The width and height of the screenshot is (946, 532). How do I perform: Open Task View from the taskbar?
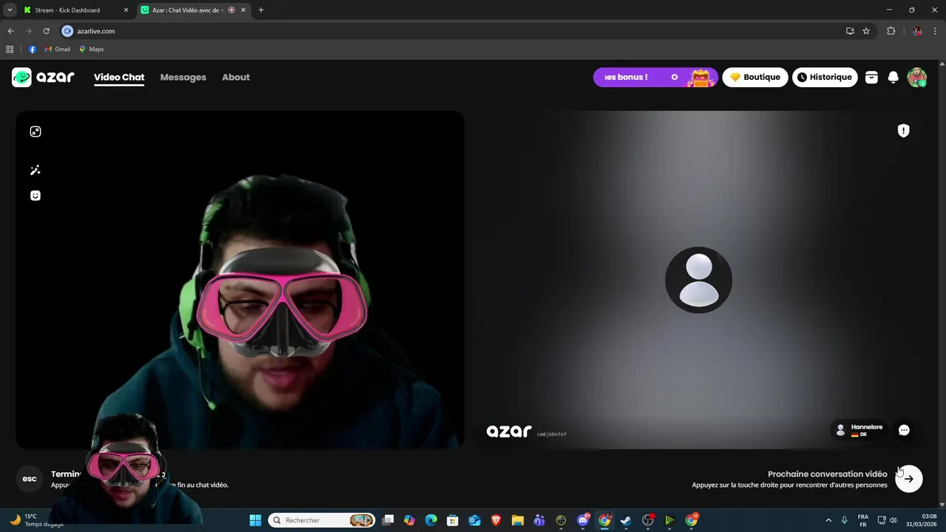coord(388,520)
